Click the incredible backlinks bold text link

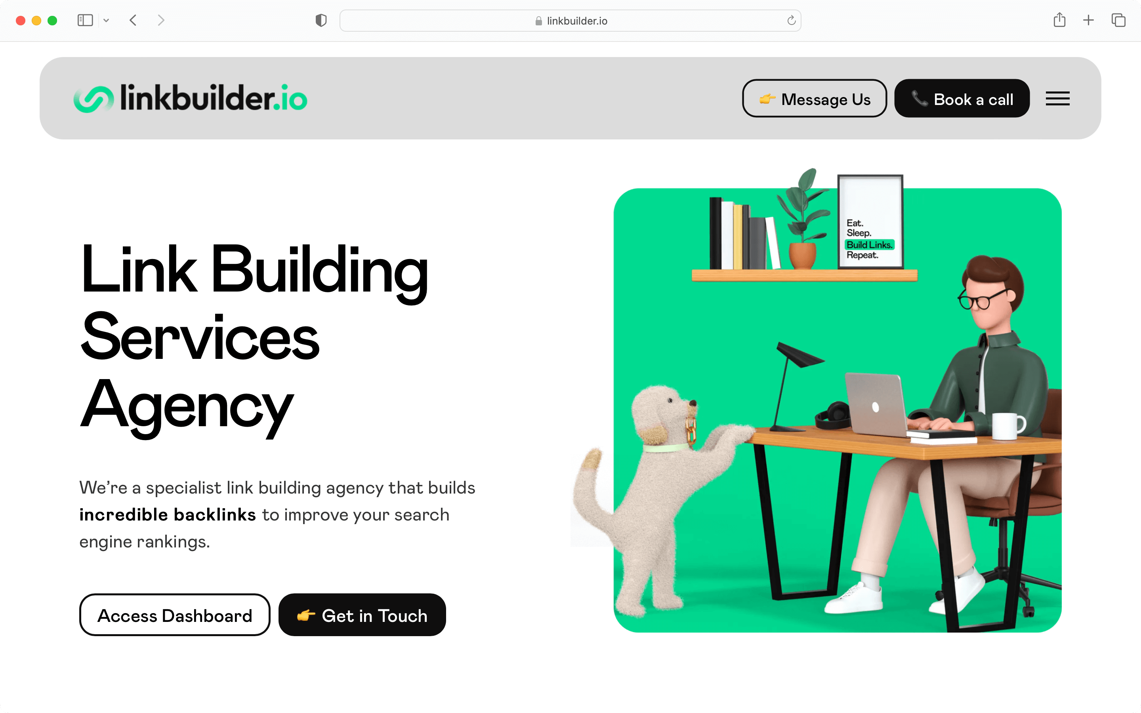(167, 514)
